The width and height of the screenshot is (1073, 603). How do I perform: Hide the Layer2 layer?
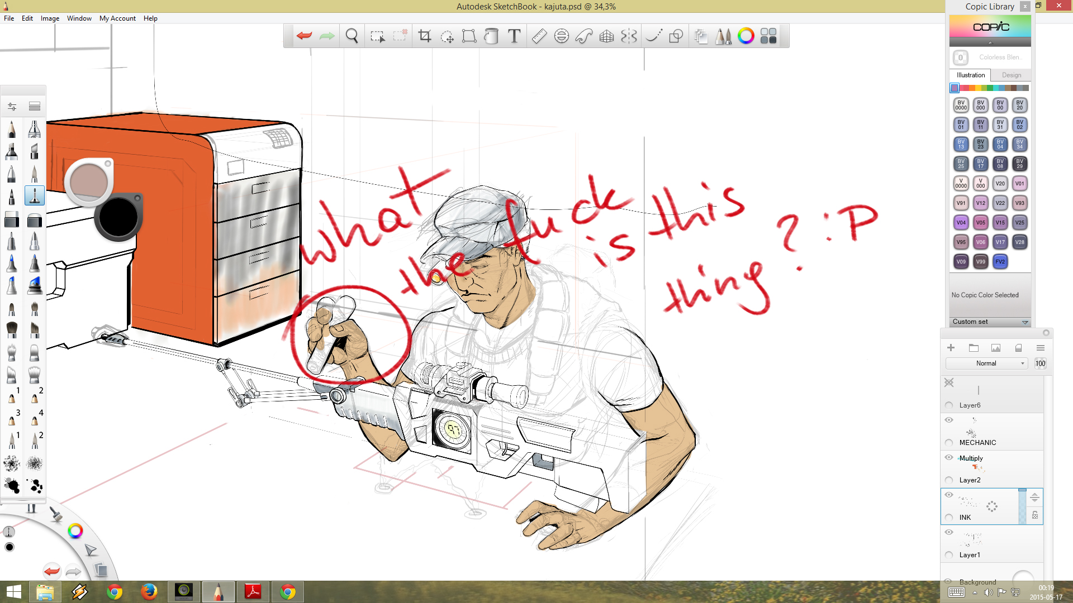(948, 457)
